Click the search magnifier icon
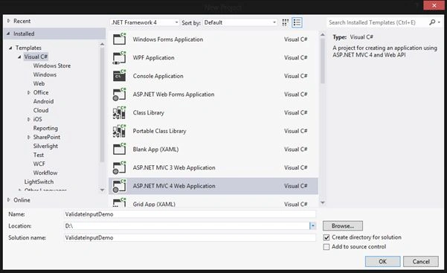 pos(432,22)
